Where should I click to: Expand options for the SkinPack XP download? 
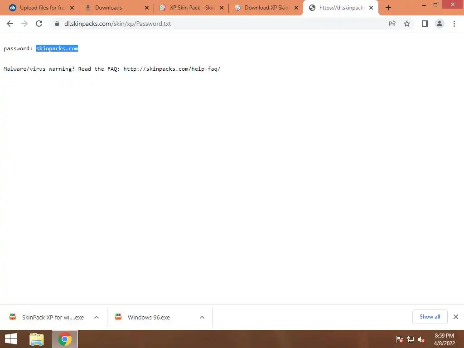click(x=97, y=317)
